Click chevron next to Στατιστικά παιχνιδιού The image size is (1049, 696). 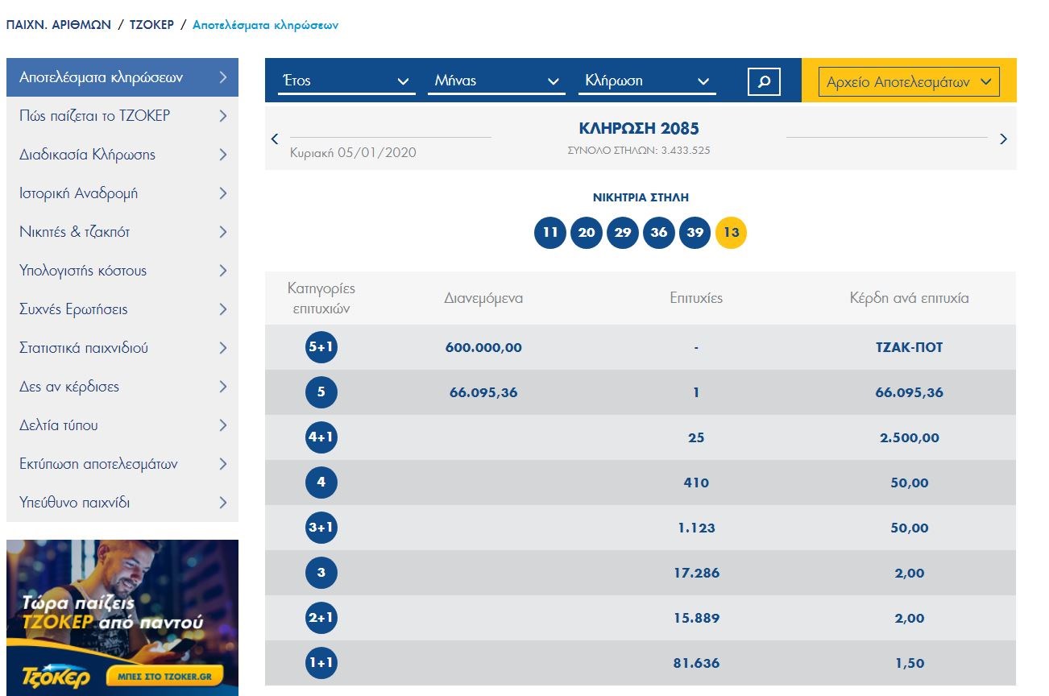tap(223, 348)
